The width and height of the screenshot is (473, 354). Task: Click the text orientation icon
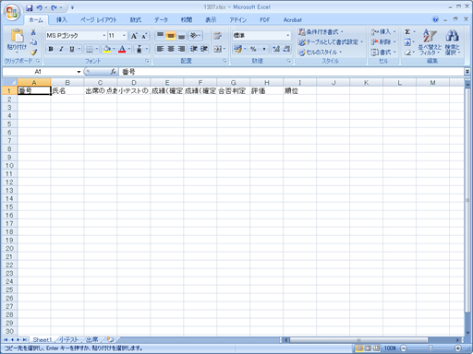tap(195, 36)
